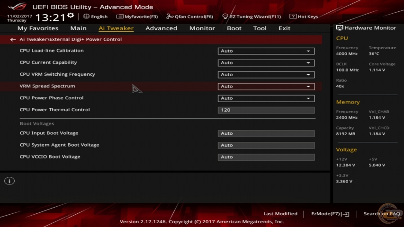
Task: Click the Last Modified button
Action: [280, 214]
